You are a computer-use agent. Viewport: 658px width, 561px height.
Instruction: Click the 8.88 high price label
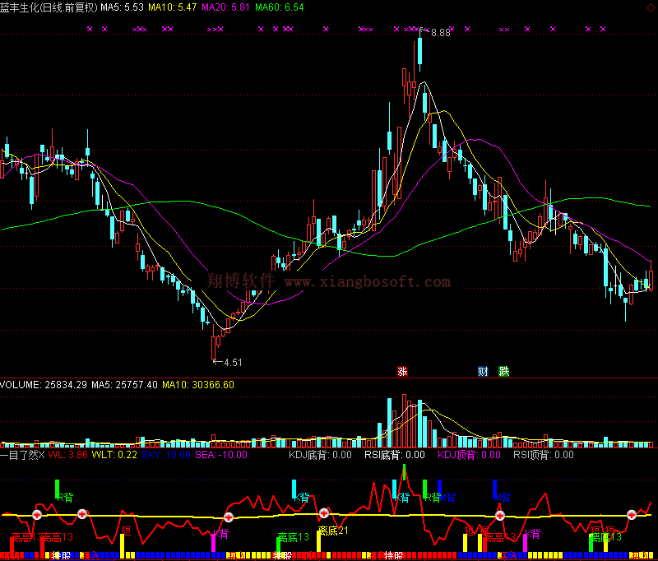pos(440,33)
